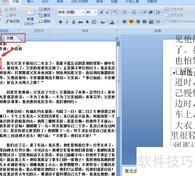Click the Cut (剪切) button
This screenshot has width=195, height=176.
point(11,9)
